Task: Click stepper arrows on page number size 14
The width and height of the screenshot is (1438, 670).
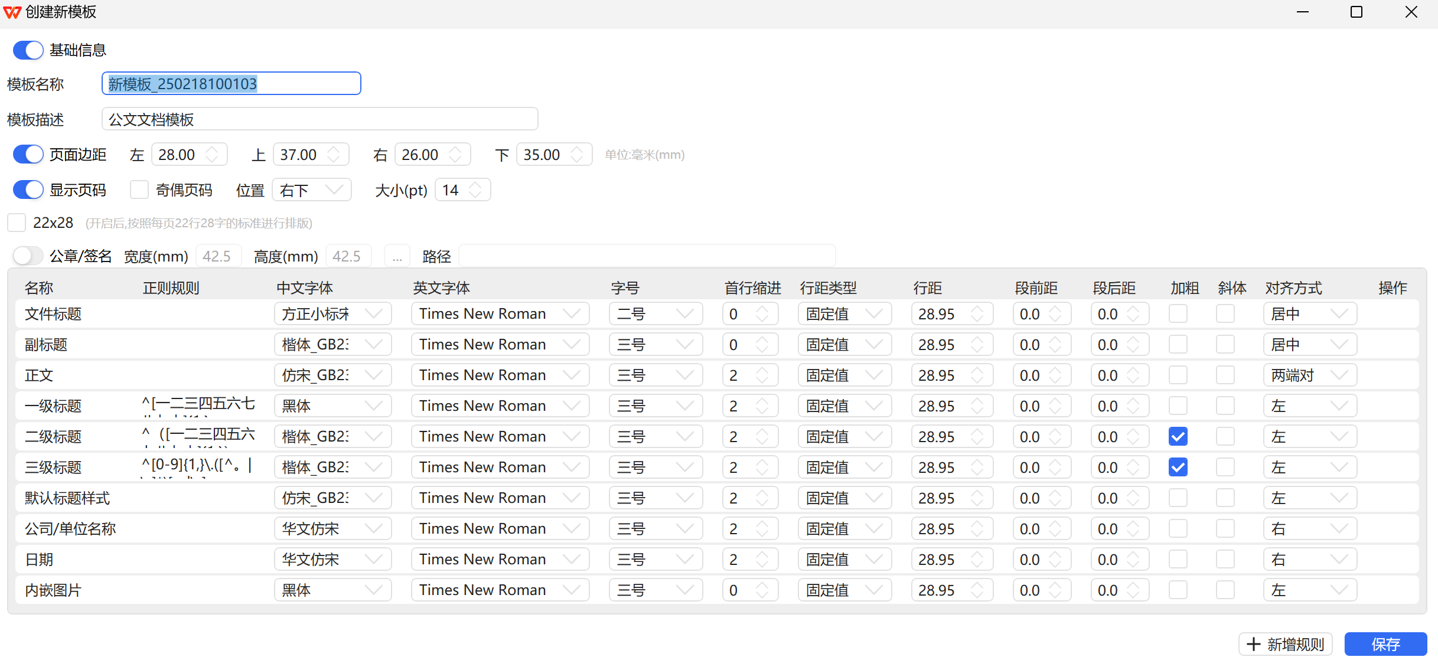Action: pyautogui.click(x=475, y=190)
